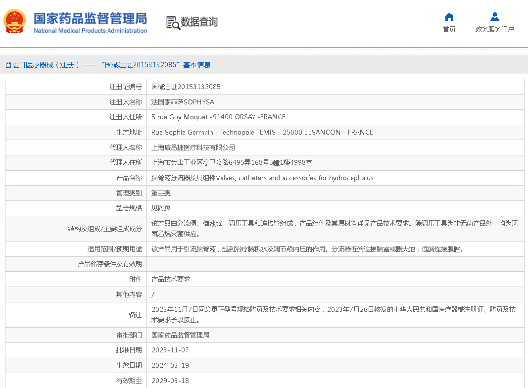
Task: Click the header title 国家药品监督管理局
Action: pos(90,18)
